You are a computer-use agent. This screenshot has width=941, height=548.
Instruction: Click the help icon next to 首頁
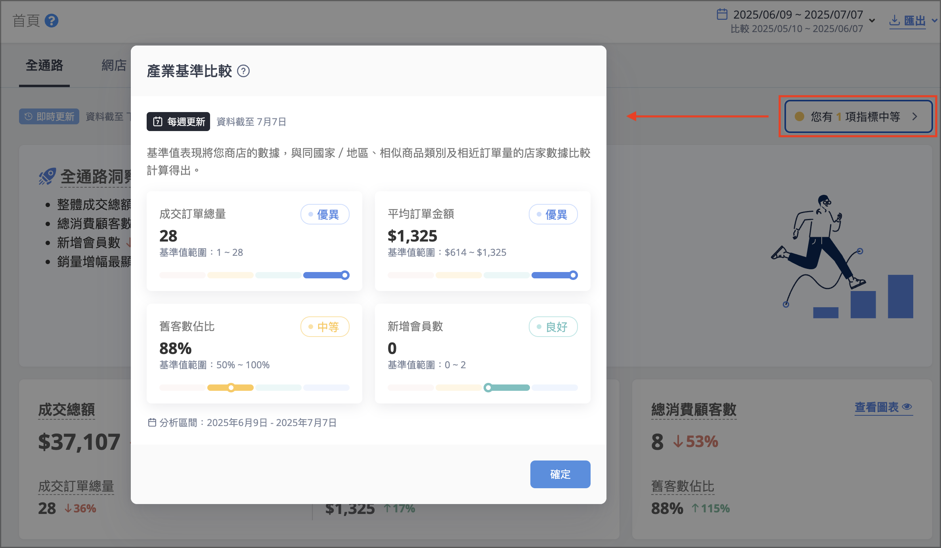pyautogui.click(x=52, y=21)
